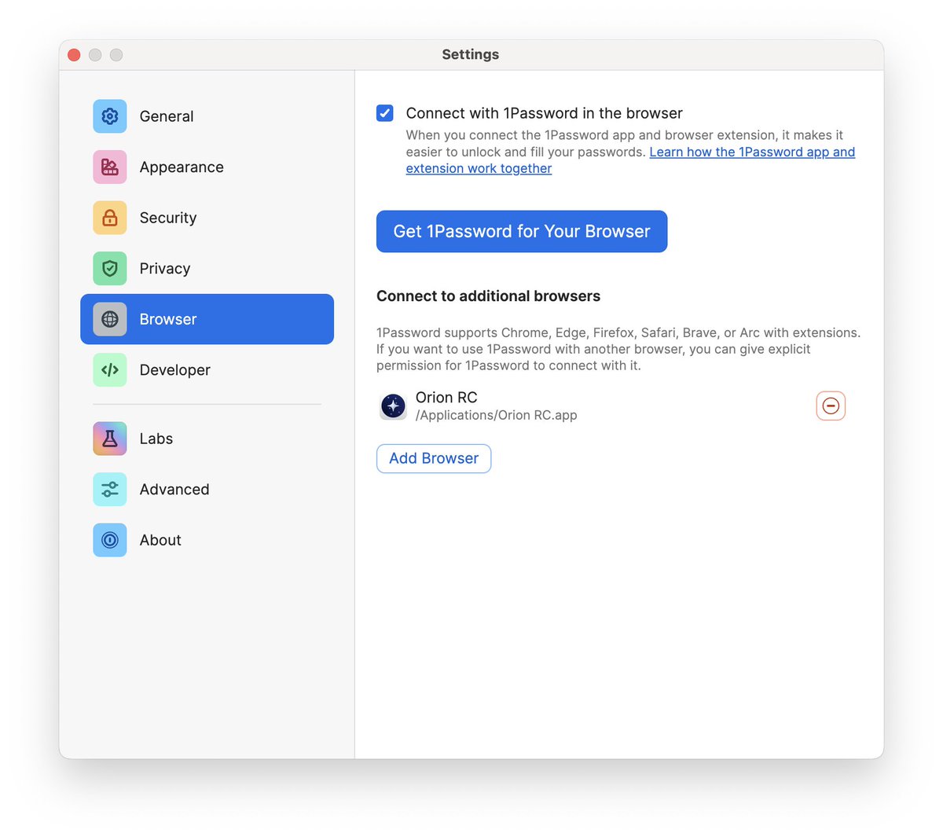943x837 pixels.
Task: Click the Appearance palette icon
Action: click(x=110, y=167)
